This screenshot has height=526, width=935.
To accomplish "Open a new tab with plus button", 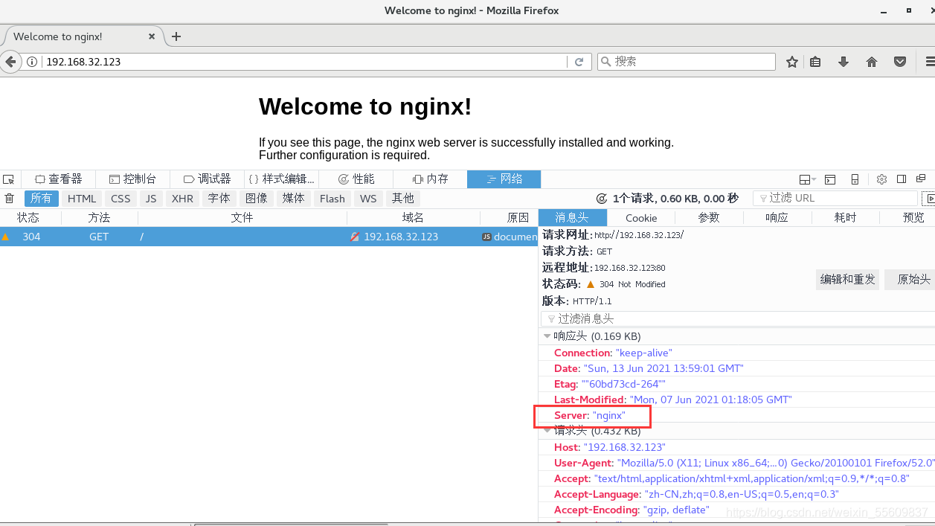I will 176,36.
